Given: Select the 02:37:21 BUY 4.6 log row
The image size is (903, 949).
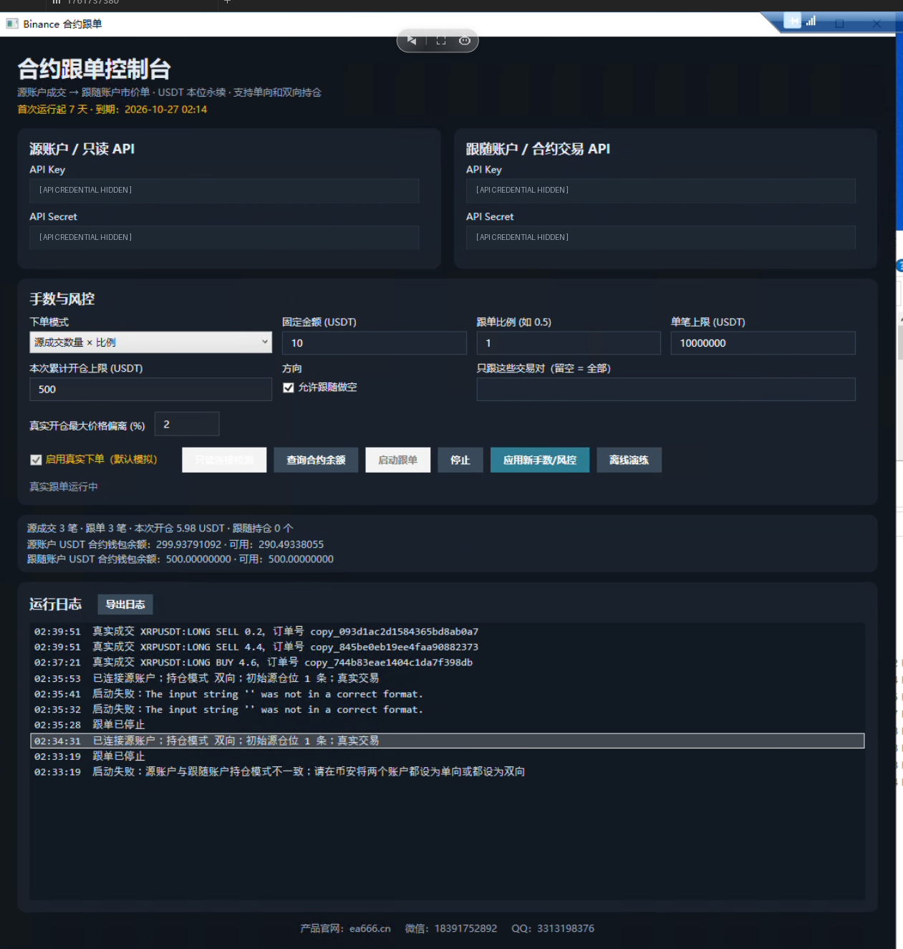Looking at the screenshot, I should click(x=448, y=663).
